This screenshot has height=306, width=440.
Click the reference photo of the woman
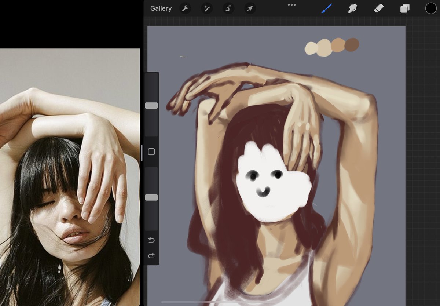pyautogui.click(x=70, y=177)
